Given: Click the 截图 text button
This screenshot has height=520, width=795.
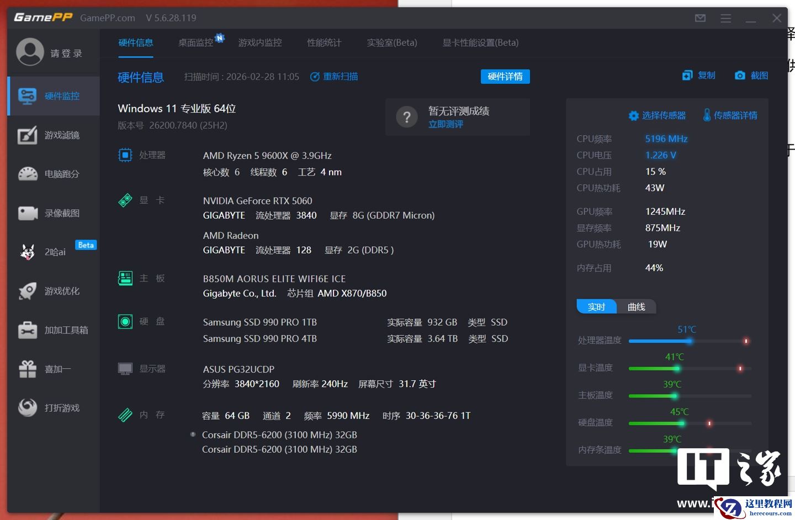Looking at the screenshot, I should pos(760,76).
